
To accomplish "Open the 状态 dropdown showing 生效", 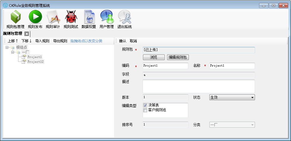I will click(x=232, y=97).
